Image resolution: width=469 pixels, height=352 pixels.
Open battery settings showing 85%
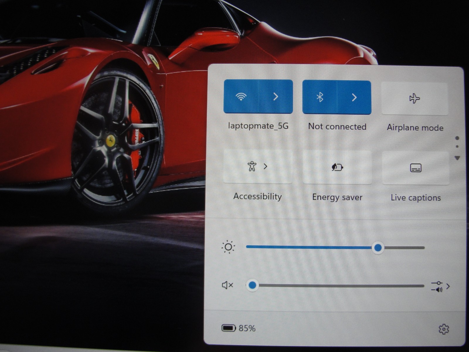(238, 328)
